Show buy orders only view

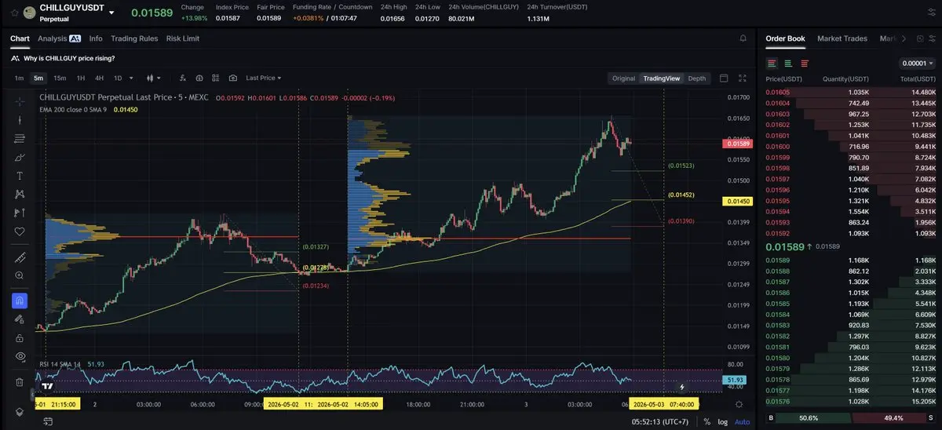pos(788,64)
